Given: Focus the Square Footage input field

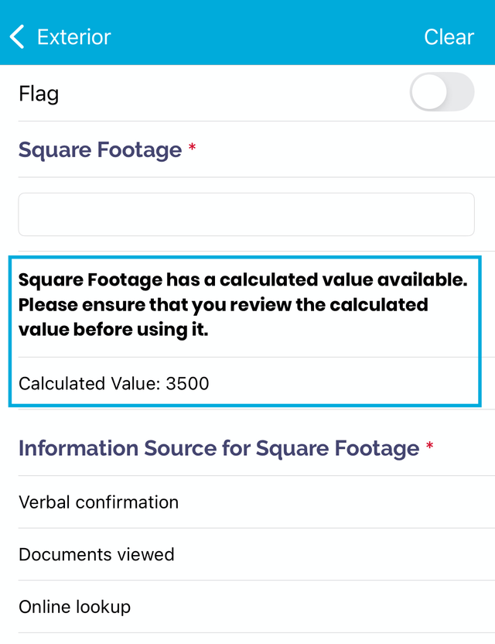Looking at the screenshot, I should click(246, 214).
